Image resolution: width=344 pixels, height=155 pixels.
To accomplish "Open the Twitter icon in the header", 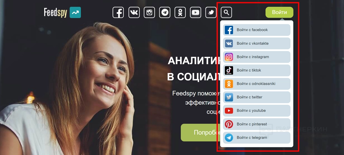I will pyautogui.click(x=211, y=13).
